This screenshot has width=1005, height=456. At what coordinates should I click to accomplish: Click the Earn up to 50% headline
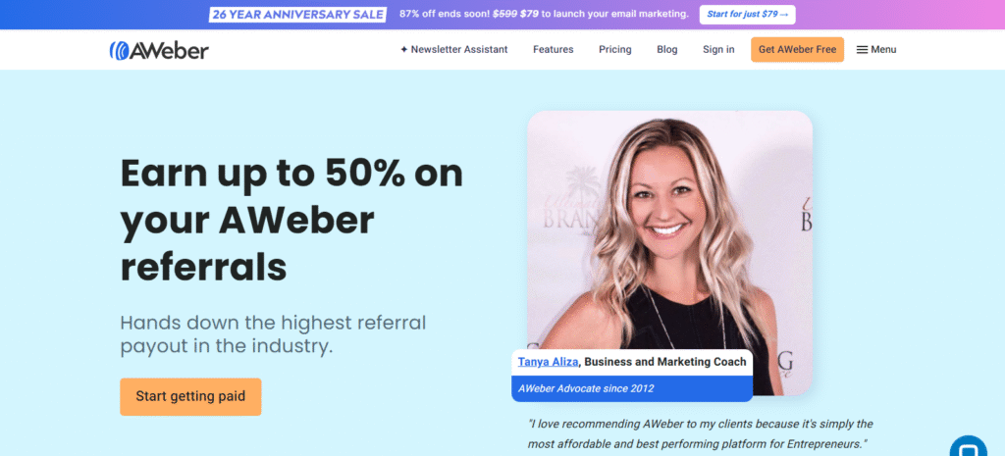(291, 219)
